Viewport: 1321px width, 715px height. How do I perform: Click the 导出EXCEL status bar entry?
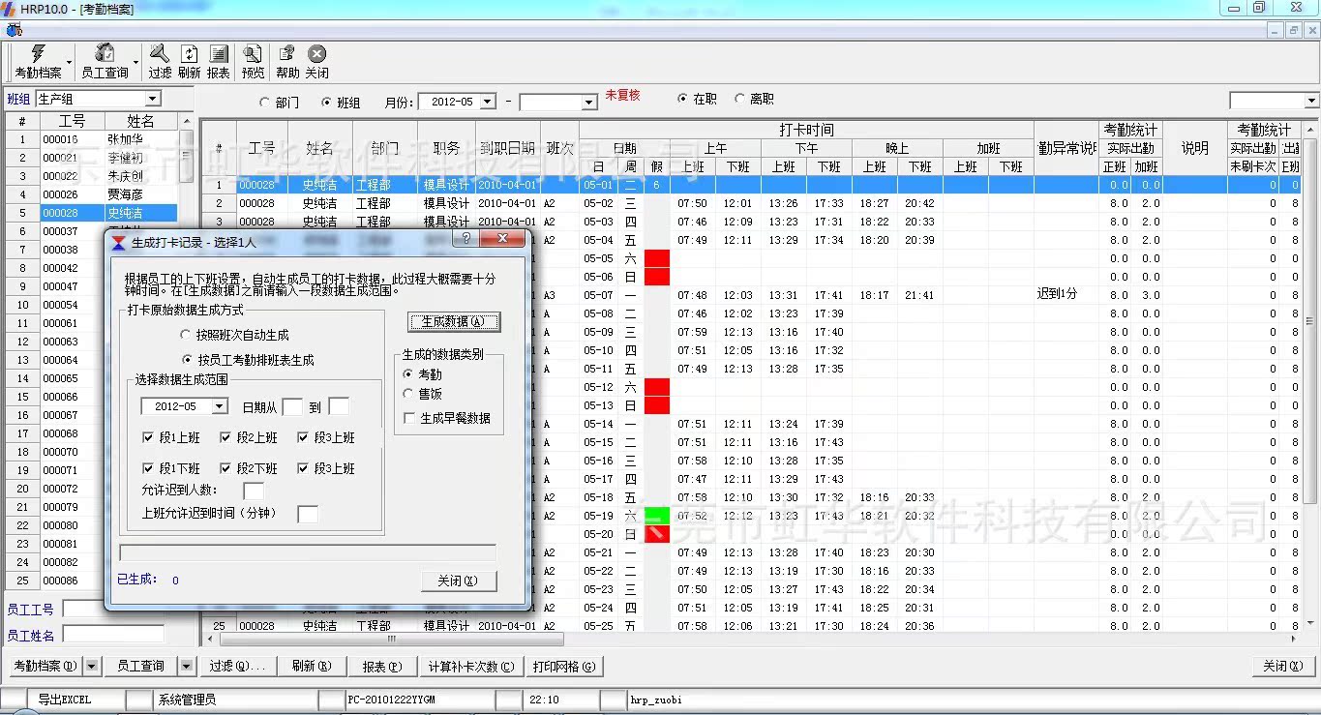point(64,700)
